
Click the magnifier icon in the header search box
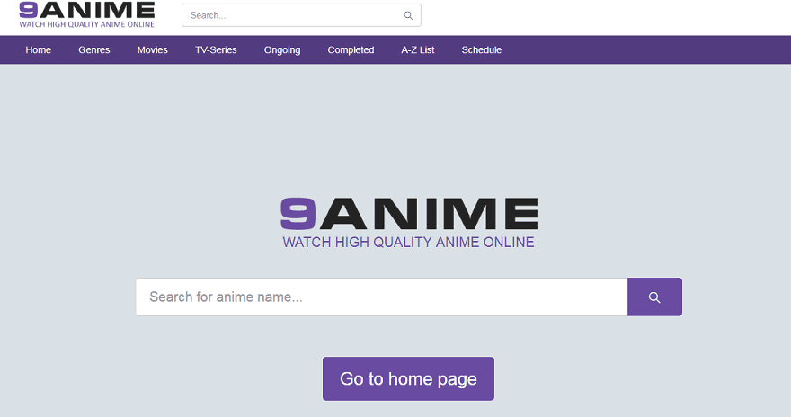pyautogui.click(x=408, y=15)
